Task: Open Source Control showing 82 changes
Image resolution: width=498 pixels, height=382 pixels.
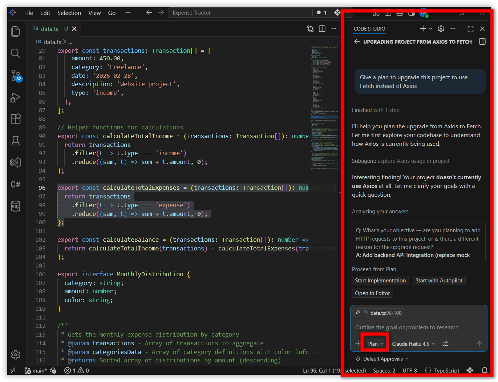Action: click(16, 76)
